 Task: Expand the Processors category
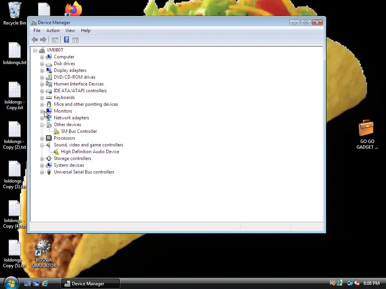(x=42, y=138)
